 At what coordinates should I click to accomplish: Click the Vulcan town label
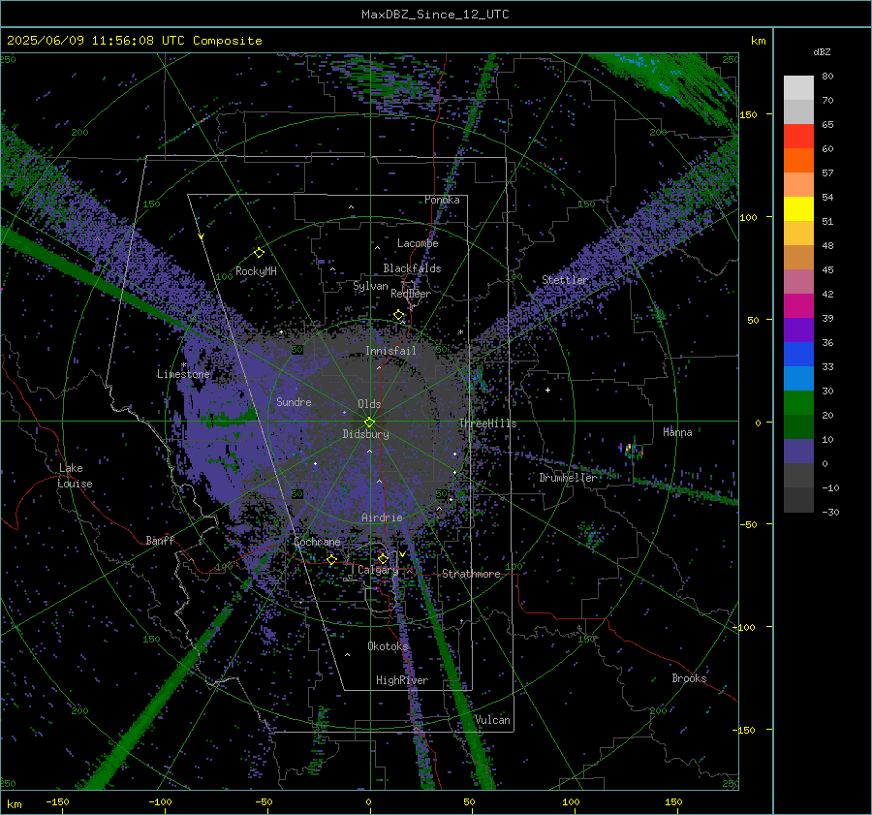click(492, 719)
